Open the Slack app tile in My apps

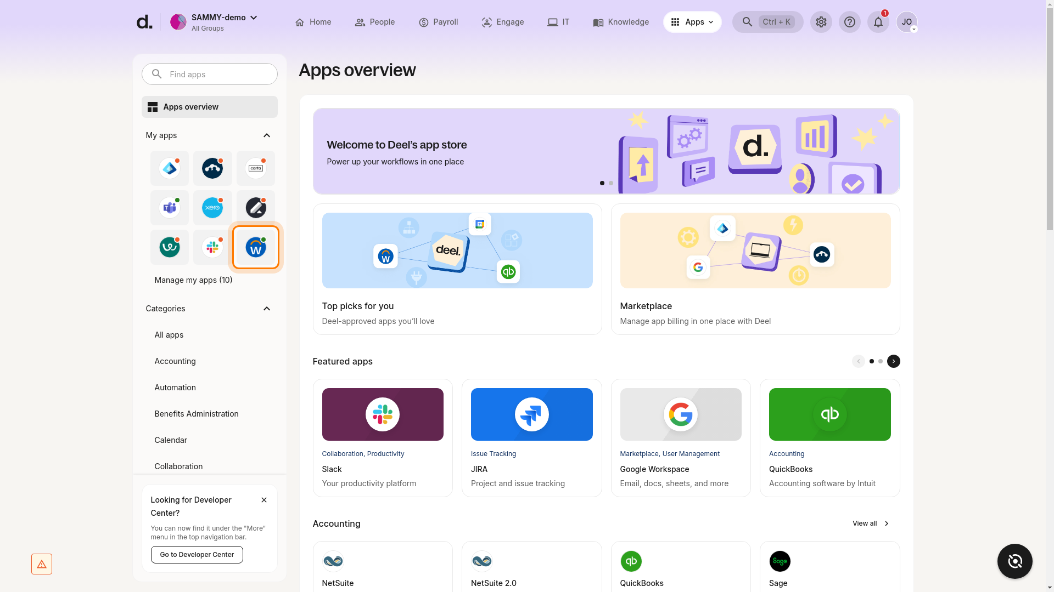212,247
